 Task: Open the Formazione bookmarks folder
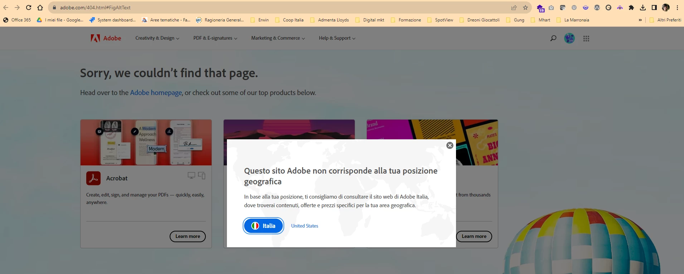coord(406,20)
